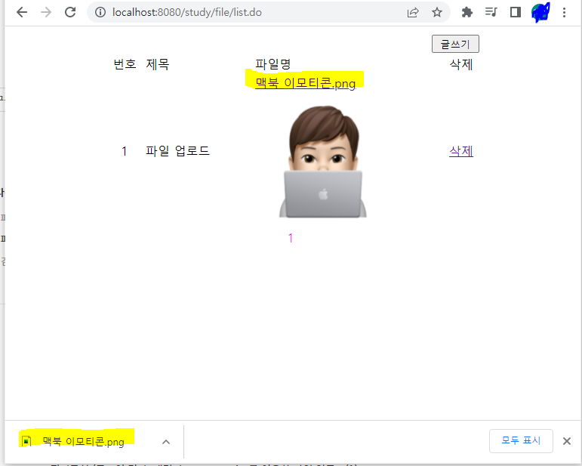
Task: Click the downloaded file's image icon
Action: [26, 441]
